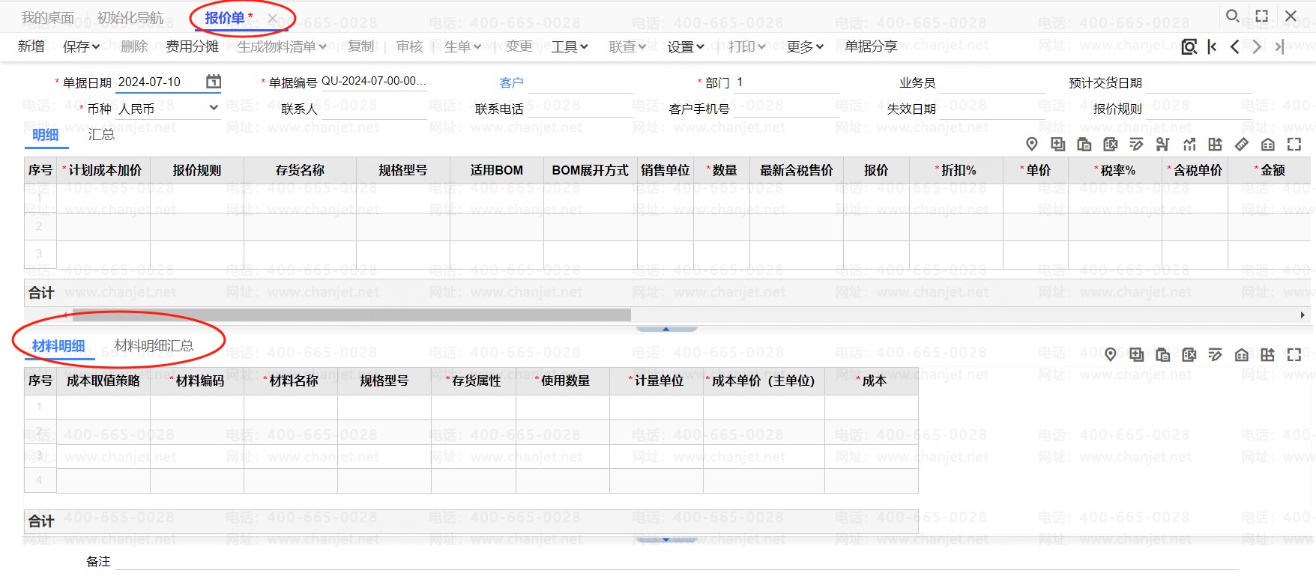Jump to the last document record
The width and height of the screenshot is (1316, 582).
click(x=1279, y=47)
